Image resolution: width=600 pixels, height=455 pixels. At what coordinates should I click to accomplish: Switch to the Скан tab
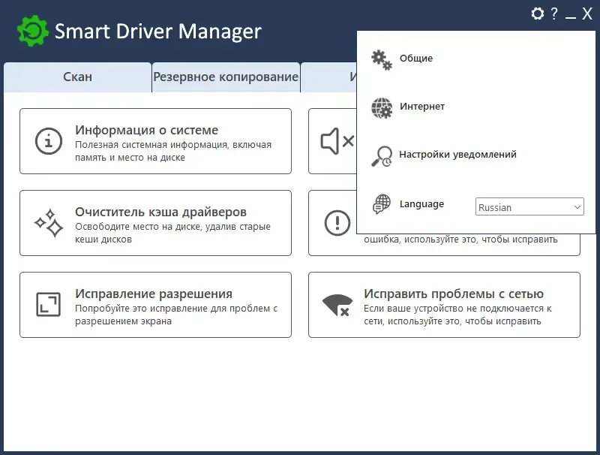(76, 76)
